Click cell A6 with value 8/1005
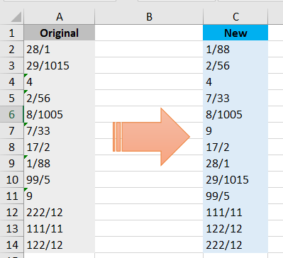The image size is (283, 258). (x=60, y=114)
